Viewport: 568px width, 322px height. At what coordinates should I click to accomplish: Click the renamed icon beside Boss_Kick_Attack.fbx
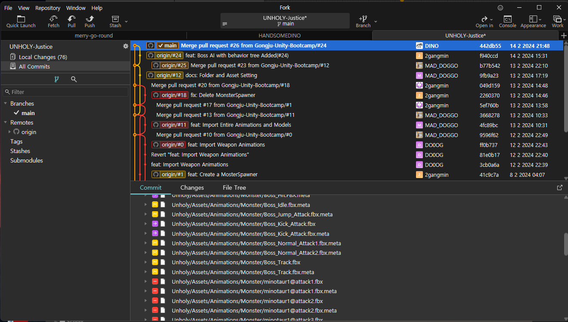(x=155, y=224)
